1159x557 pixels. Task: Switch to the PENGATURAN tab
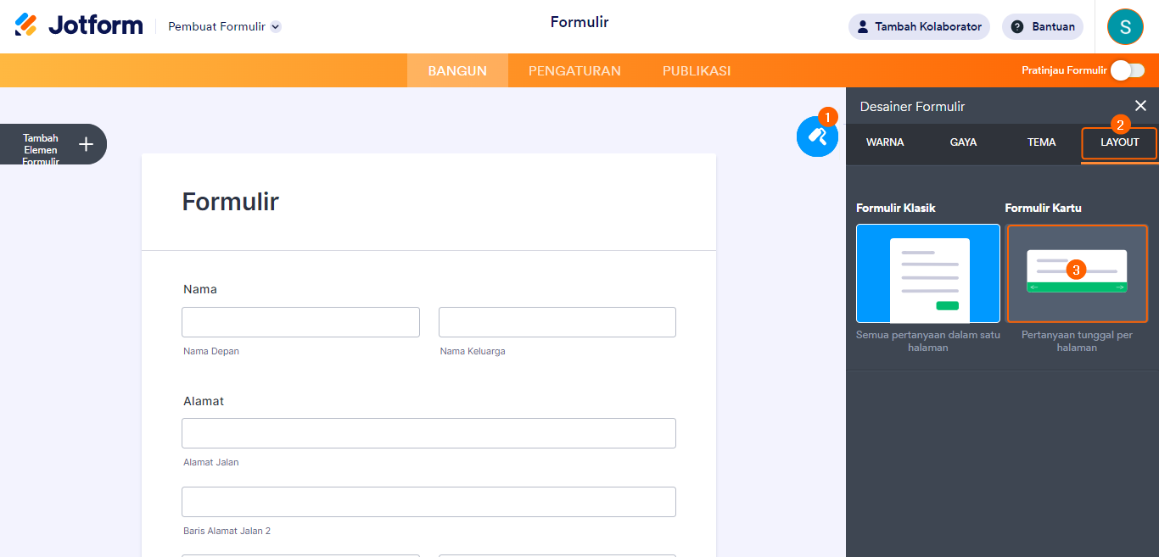[574, 70]
